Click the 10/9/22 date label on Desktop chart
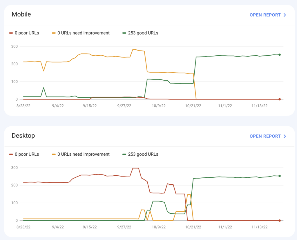The height and width of the screenshot is (240, 297). click(x=159, y=227)
